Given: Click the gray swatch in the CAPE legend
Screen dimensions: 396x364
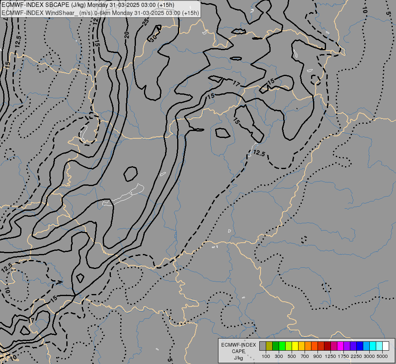Looking at the screenshot, I should pos(263,346).
